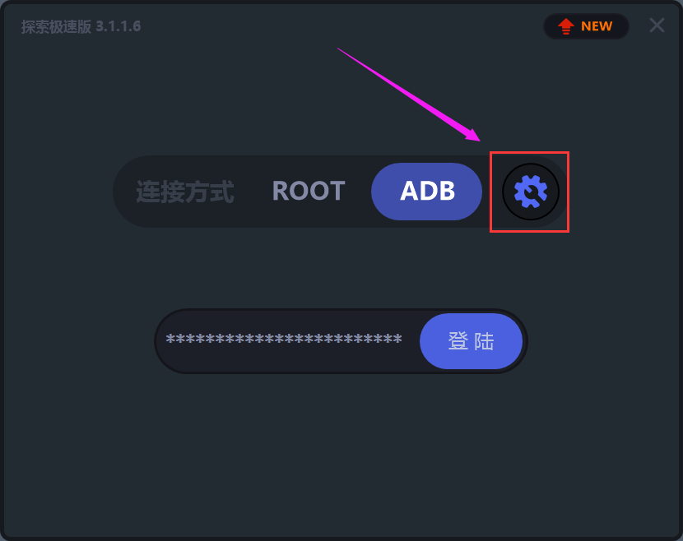Check for the new version via NEW

pos(586,26)
